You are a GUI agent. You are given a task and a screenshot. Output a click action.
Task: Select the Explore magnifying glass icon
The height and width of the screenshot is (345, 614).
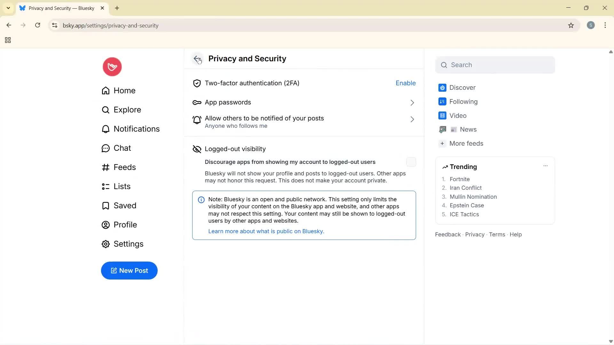tap(106, 110)
